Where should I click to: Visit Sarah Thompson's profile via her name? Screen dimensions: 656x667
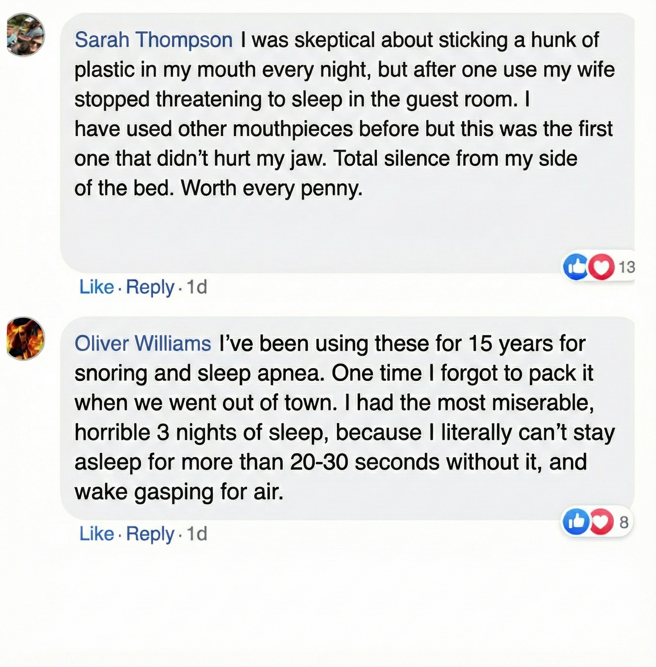pos(154,40)
